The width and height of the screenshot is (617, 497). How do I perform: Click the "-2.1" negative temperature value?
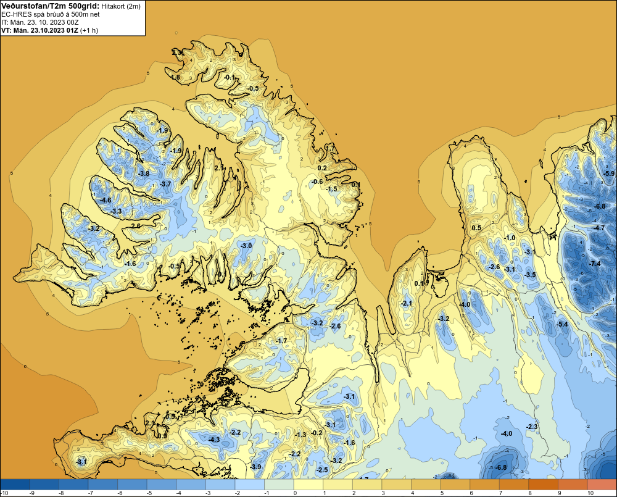[x=406, y=303]
